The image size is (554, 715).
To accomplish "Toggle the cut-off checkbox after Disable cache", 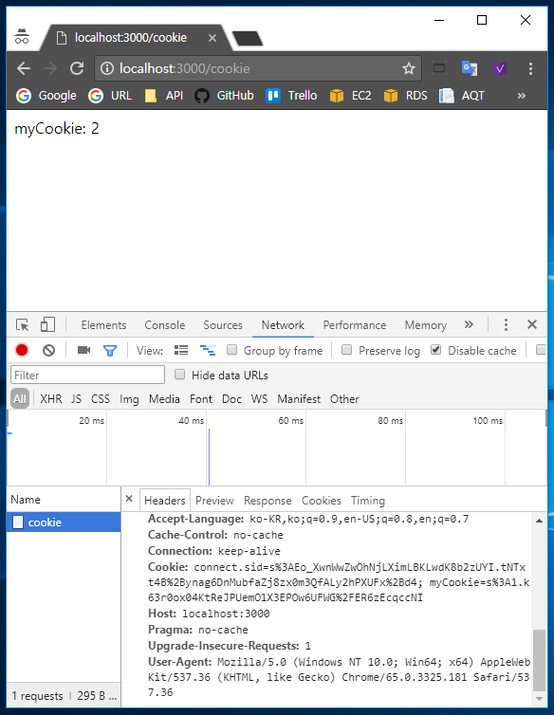I will click(541, 350).
